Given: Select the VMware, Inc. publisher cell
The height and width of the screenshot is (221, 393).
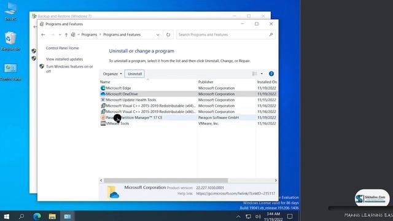Looking at the screenshot, I should pos(208,123).
